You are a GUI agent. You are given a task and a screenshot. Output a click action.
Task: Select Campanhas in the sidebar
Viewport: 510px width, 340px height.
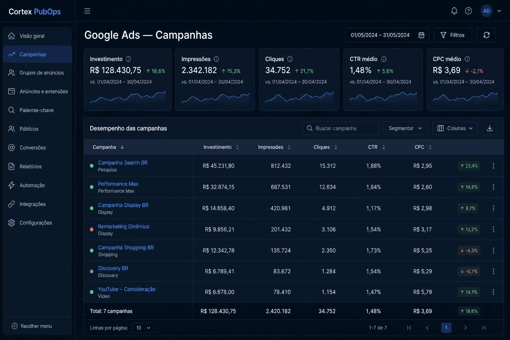(38, 54)
